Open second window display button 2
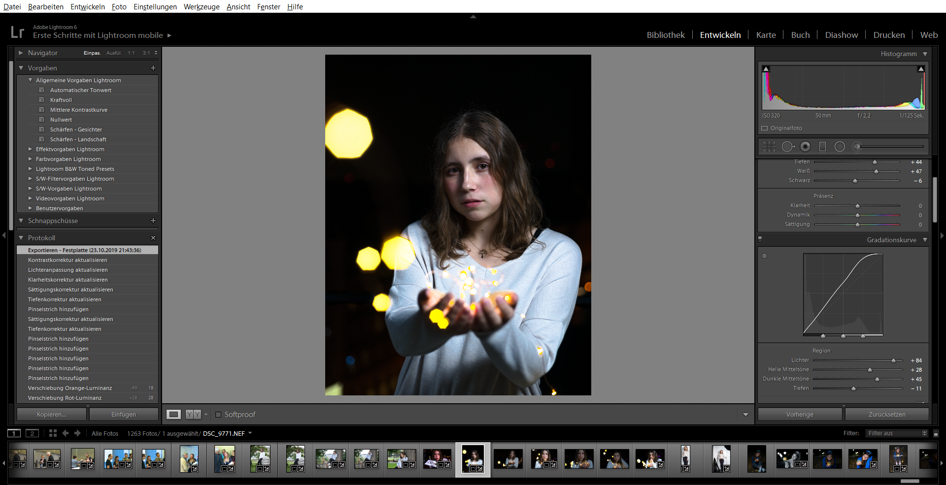The height and width of the screenshot is (485, 946). [32, 433]
